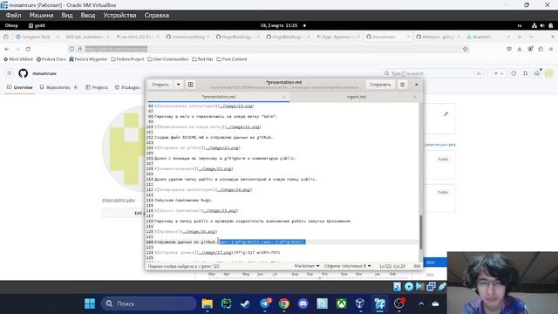Click the date and time in GNOME top bar

pos(279,25)
